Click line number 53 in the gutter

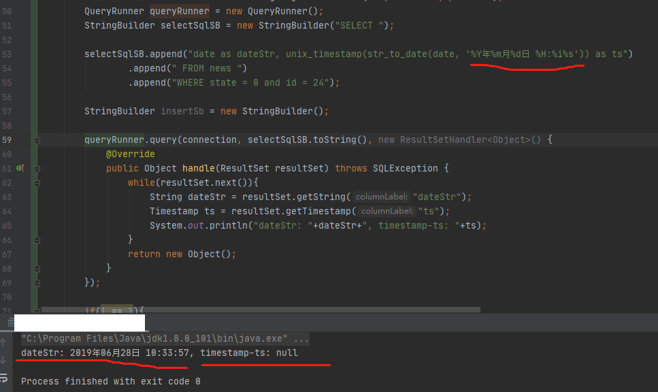coord(7,54)
